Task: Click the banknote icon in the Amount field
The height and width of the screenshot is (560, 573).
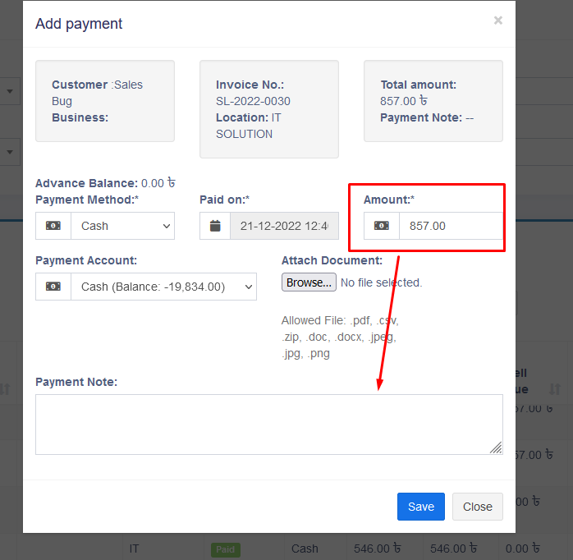Action: coord(382,226)
